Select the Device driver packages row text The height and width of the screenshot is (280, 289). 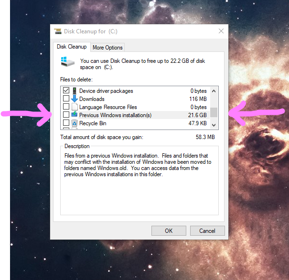pyautogui.click(x=106, y=91)
